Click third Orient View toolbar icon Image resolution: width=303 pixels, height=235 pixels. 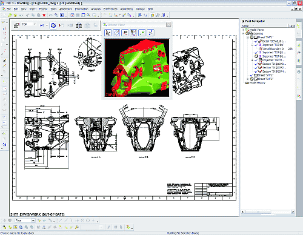click(125, 33)
